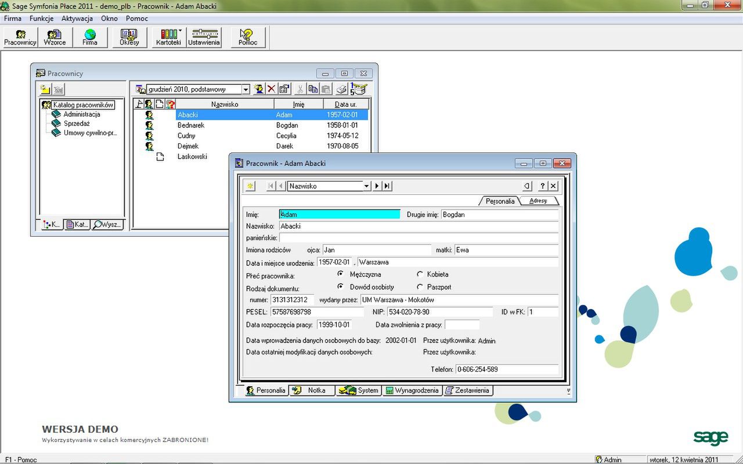Screen dimensions: 743x464
Task: Sort list by Imię column header
Action: coord(298,104)
